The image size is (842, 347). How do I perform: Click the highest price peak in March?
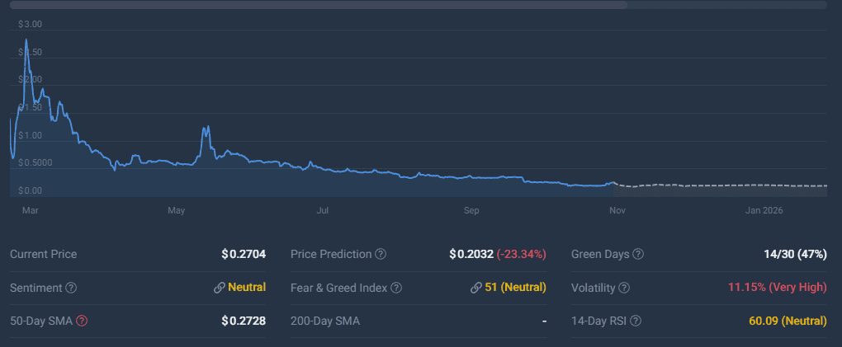(26, 40)
